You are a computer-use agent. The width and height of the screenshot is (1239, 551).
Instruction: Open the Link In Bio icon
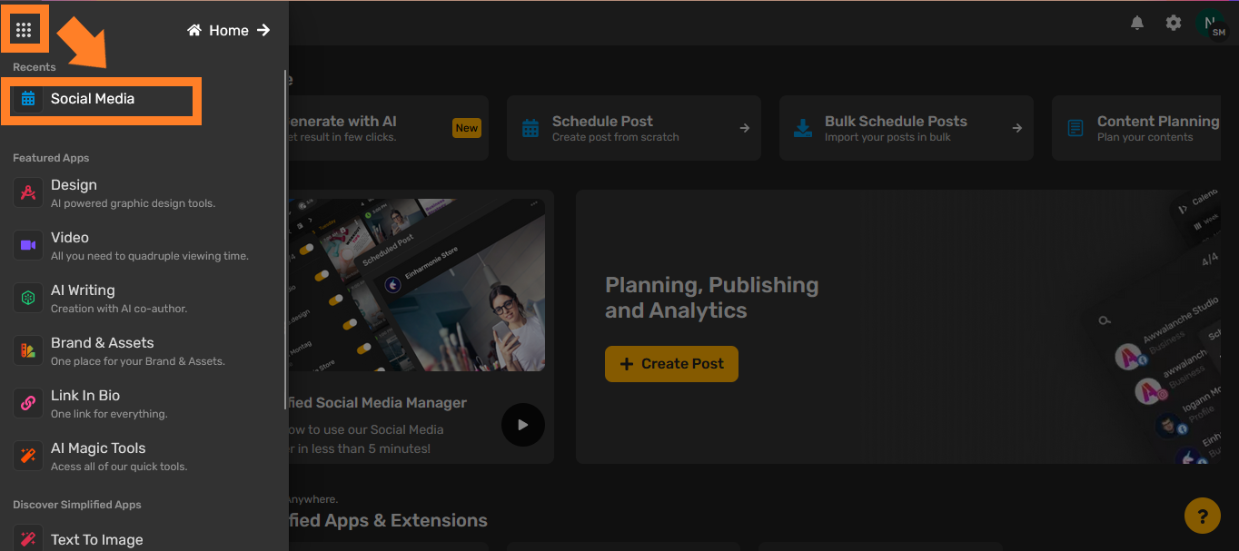pyautogui.click(x=28, y=403)
